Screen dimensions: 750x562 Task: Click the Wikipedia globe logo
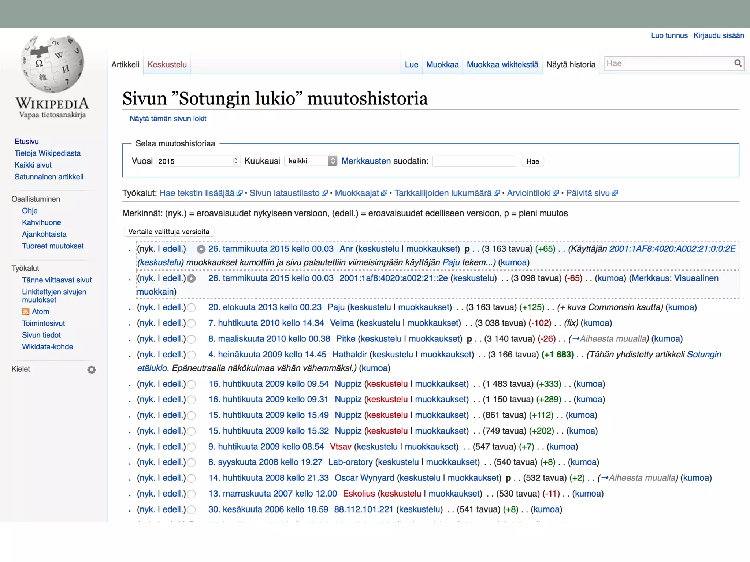[x=52, y=65]
